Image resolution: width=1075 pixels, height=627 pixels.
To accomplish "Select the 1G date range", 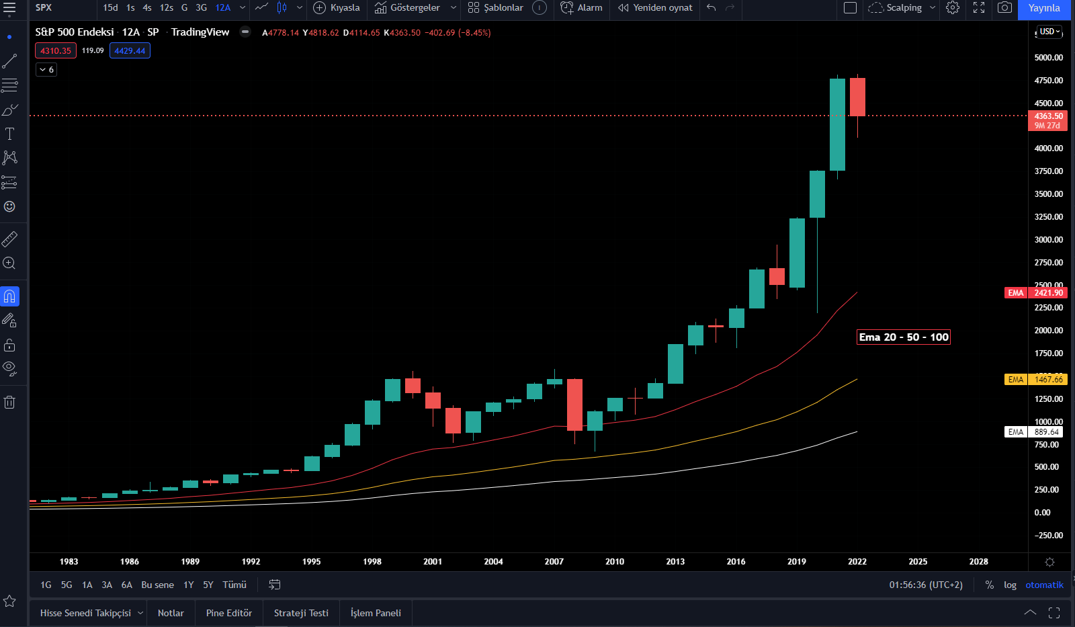I will pyautogui.click(x=46, y=585).
